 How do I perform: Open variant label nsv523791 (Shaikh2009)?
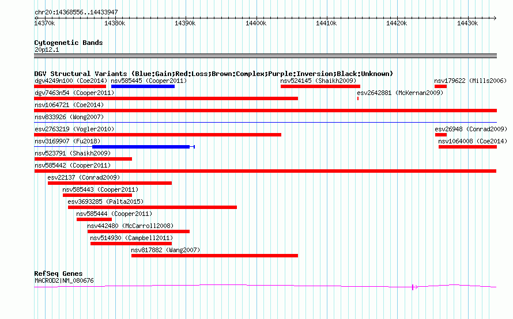coord(73,153)
